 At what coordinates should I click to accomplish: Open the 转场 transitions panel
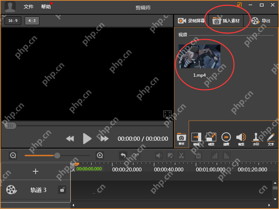196,139
